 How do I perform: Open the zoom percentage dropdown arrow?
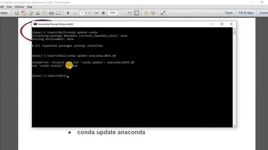(x=120, y=13)
